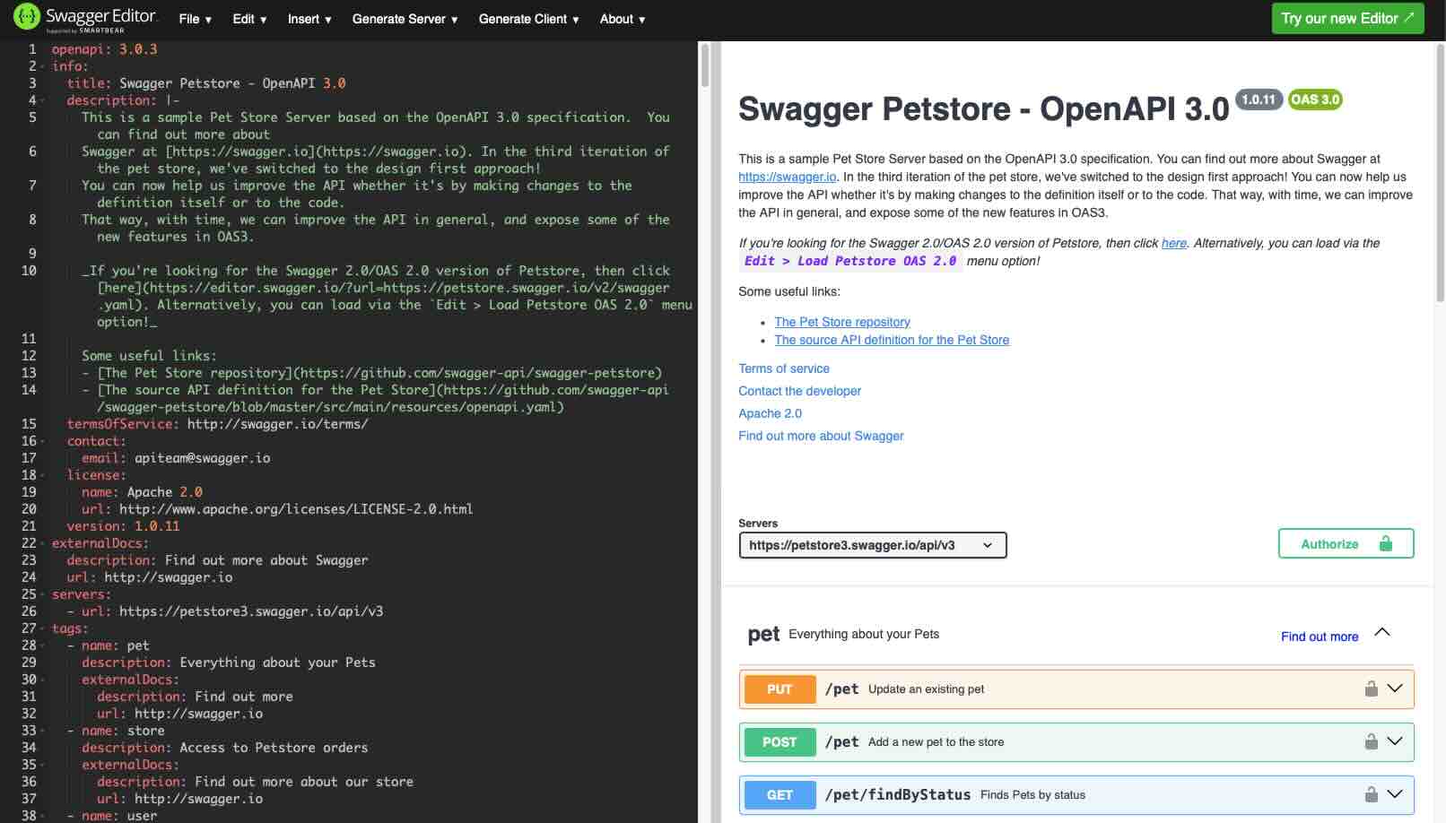Viewport: 1446px width, 823px height.
Task: Fold the pet tag entry at line 28
Action: pos(42,645)
